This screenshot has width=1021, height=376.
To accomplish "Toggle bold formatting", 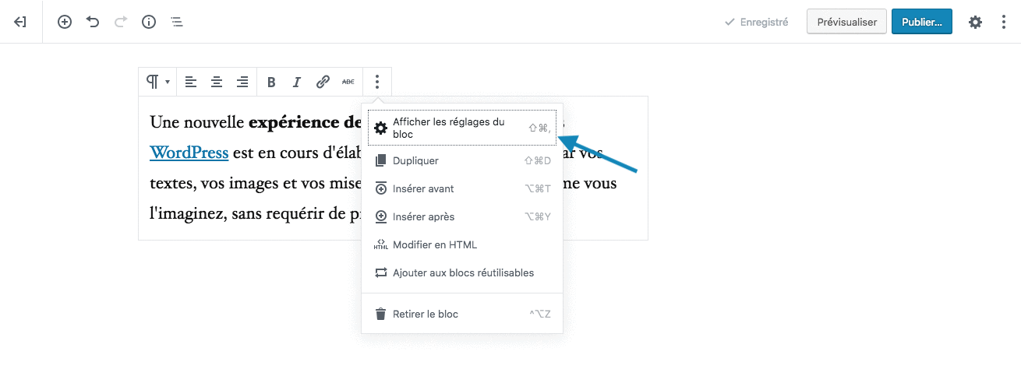I will [271, 82].
